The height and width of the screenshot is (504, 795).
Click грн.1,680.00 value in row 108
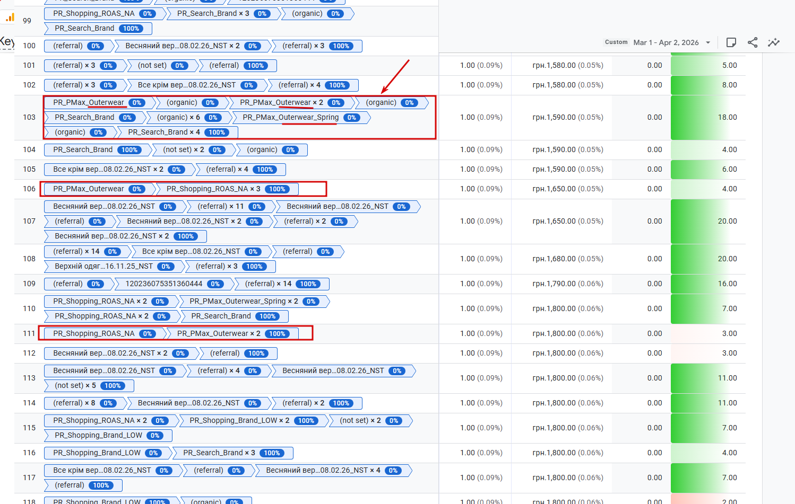pyautogui.click(x=568, y=259)
